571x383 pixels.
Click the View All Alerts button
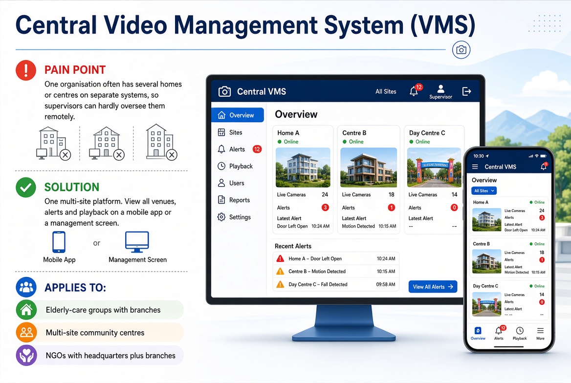[x=433, y=287]
